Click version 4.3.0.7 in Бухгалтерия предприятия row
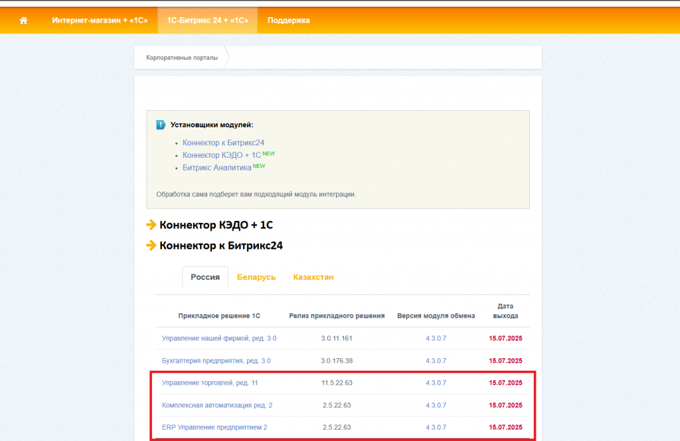The height and width of the screenshot is (441, 680). point(436,361)
